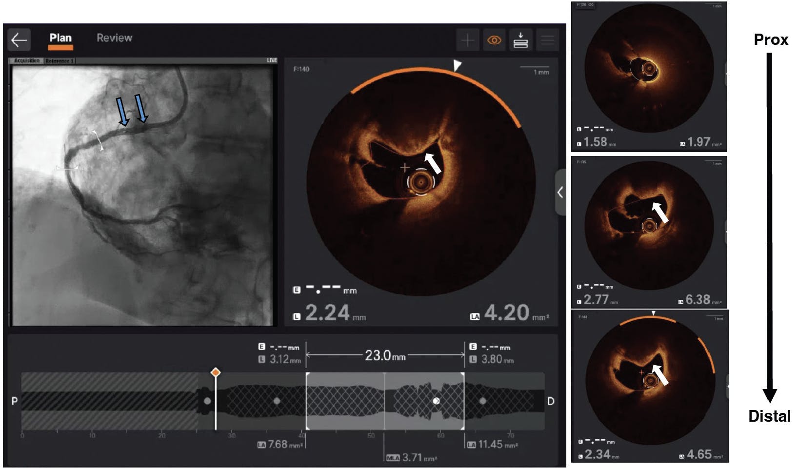This screenshot has height=468, width=798.
Task: Collapse side panel with the left chevron
Action: [x=560, y=193]
